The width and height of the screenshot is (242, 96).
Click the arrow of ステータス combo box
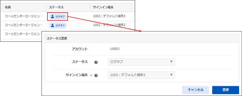[x=171, y=62]
